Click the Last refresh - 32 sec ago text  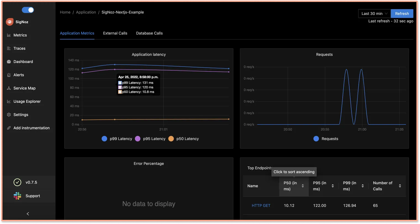(391, 21)
